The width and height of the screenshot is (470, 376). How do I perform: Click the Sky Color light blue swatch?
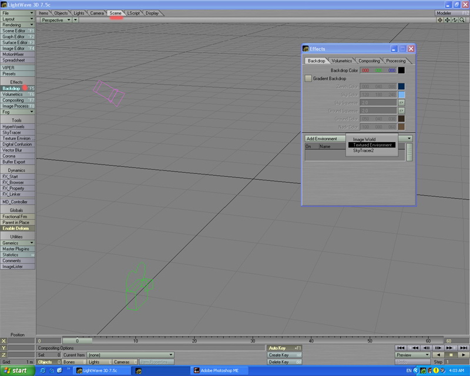click(x=401, y=95)
